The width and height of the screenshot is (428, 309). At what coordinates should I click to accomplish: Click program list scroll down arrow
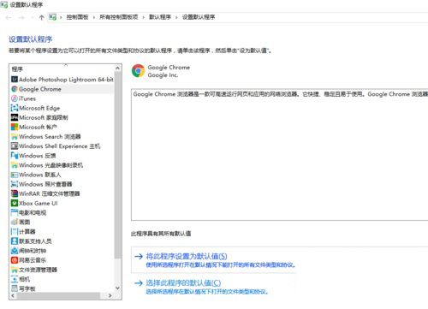click(x=117, y=288)
